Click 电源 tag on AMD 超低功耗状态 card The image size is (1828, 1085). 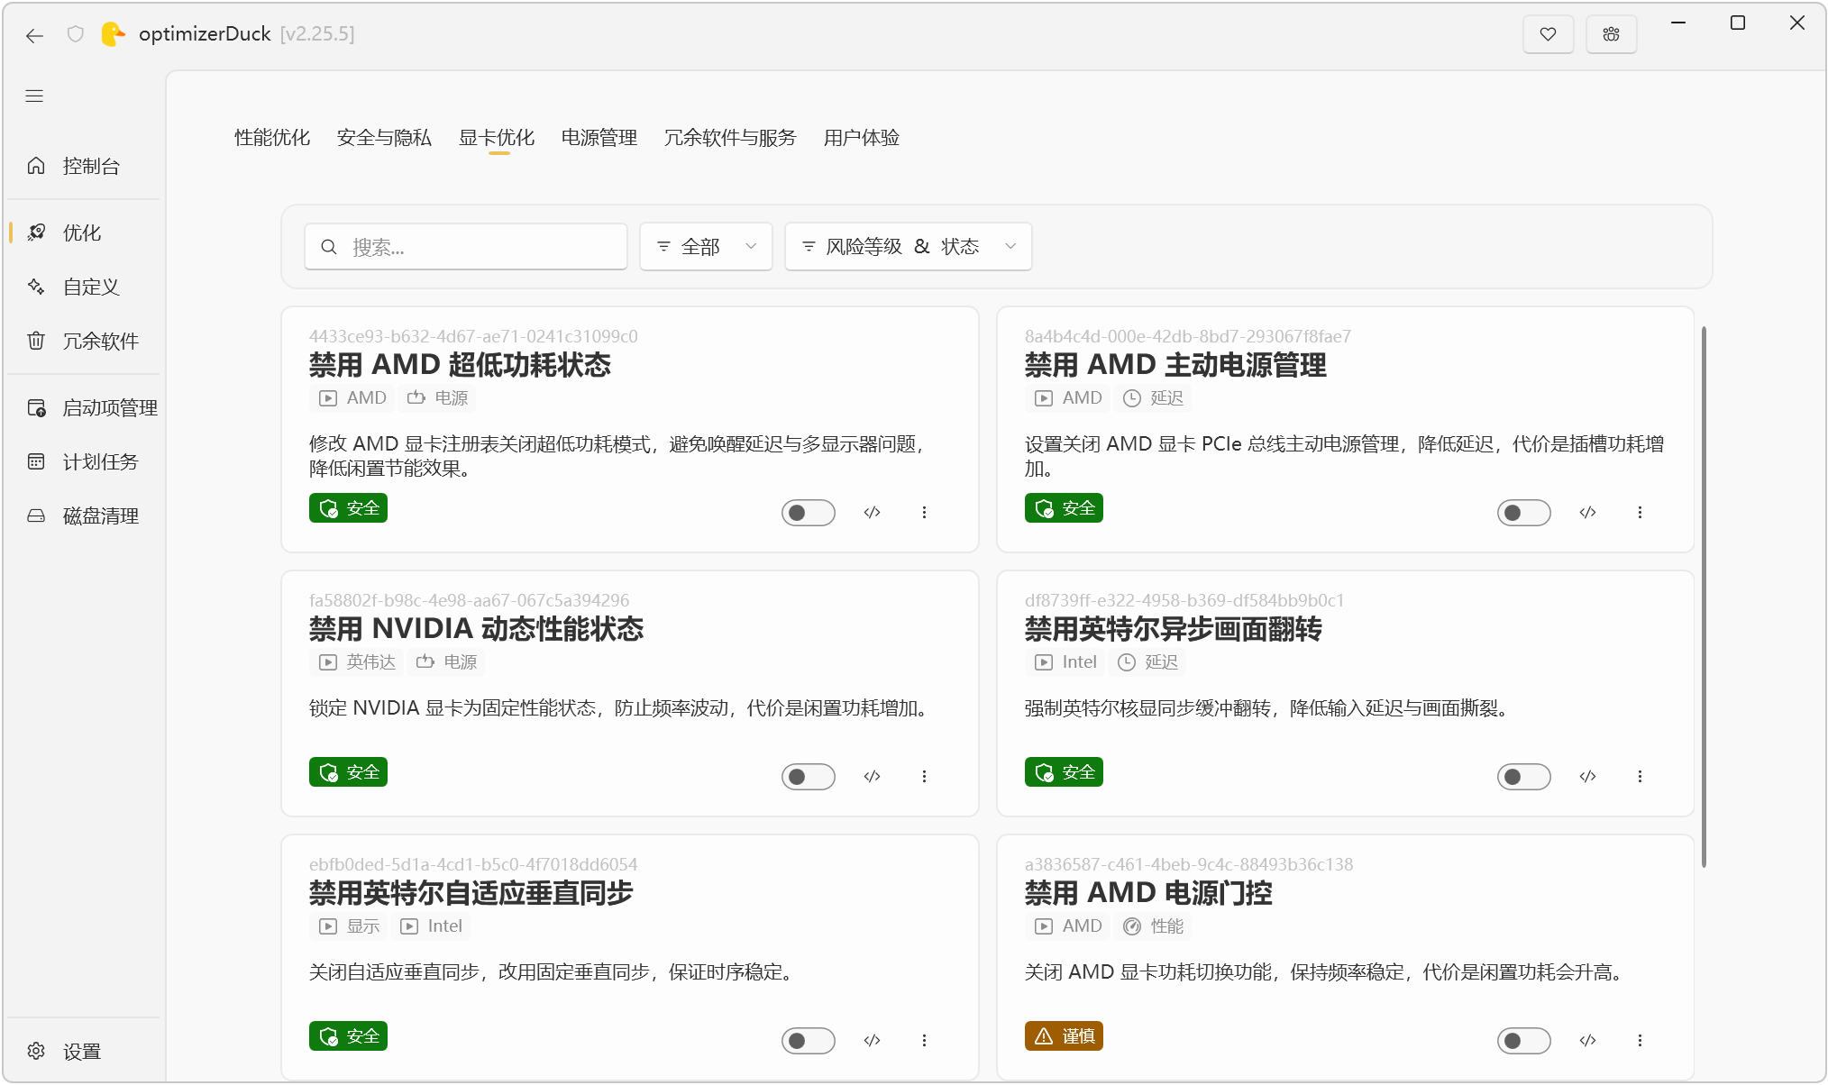pyautogui.click(x=438, y=398)
